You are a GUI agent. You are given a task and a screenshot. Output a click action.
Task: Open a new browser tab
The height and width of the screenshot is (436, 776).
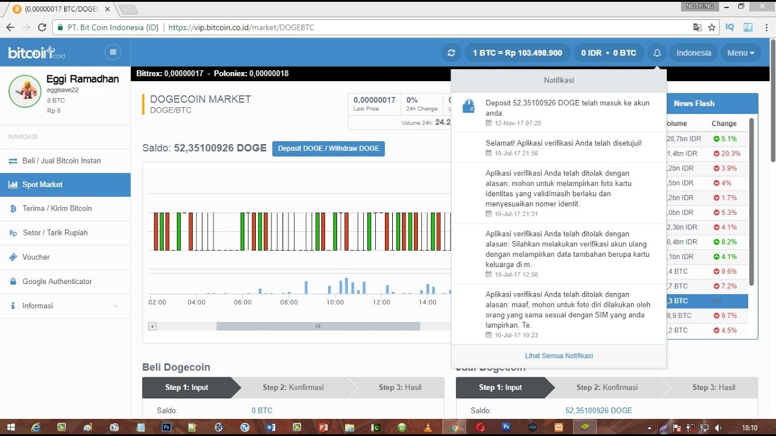click(129, 9)
